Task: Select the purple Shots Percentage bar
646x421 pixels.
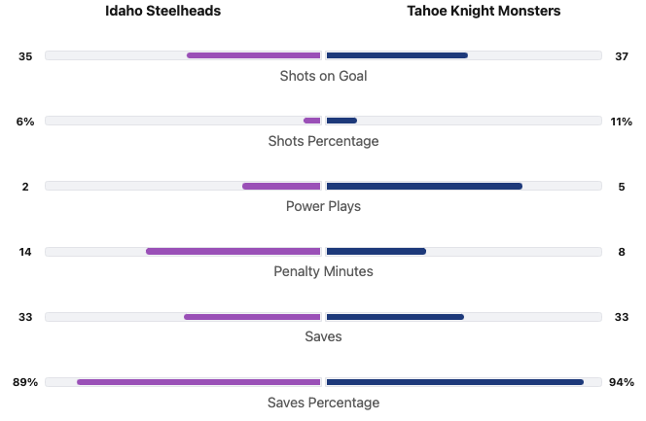Action: point(311,121)
